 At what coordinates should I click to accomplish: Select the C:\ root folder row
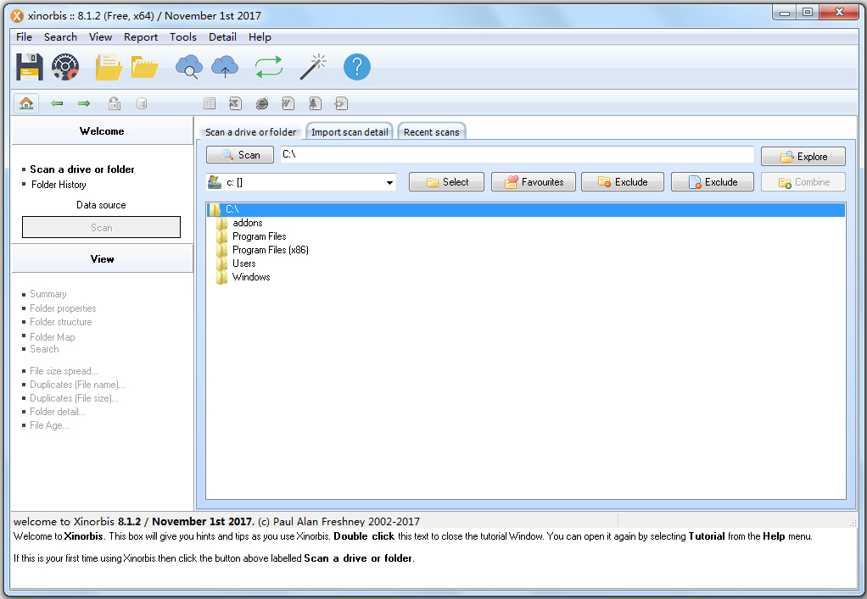coord(526,209)
